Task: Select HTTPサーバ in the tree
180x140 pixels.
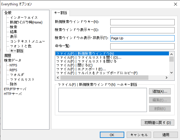Action: pos(13,94)
